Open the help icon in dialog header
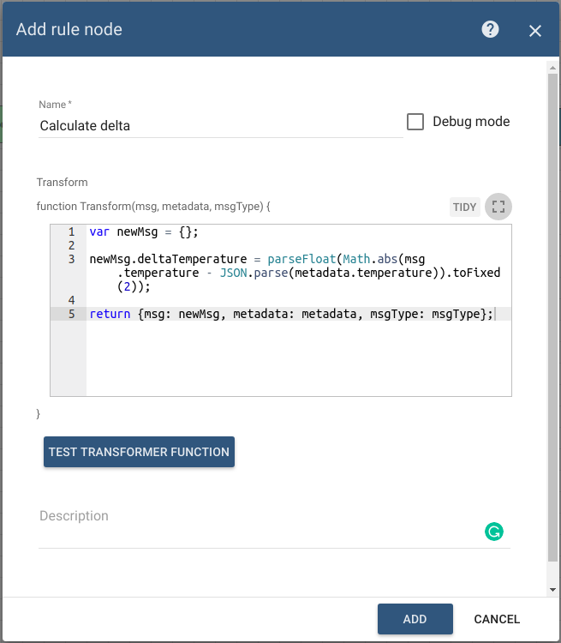 tap(490, 29)
